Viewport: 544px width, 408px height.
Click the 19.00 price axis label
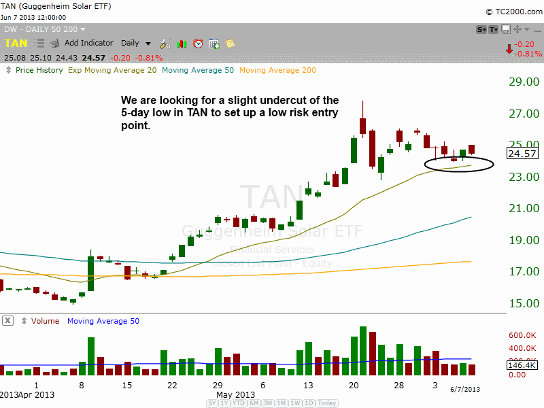tap(524, 240)
